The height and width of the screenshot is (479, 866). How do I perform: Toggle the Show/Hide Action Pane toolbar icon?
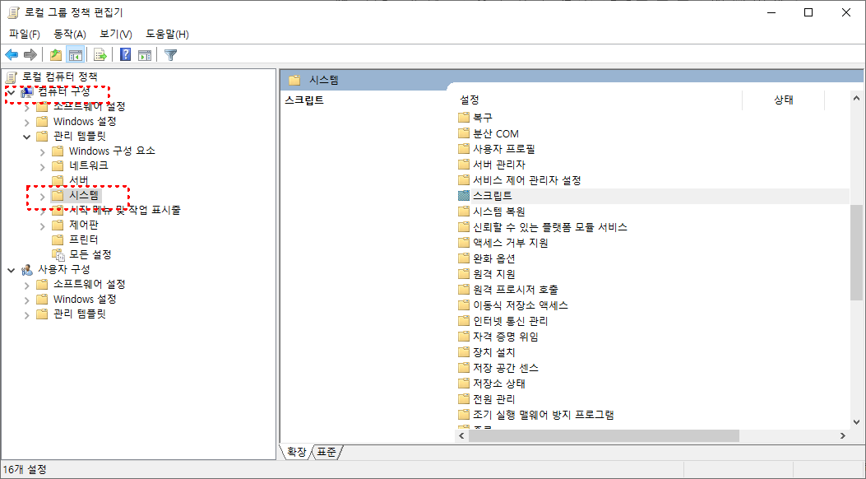(144, 55)
